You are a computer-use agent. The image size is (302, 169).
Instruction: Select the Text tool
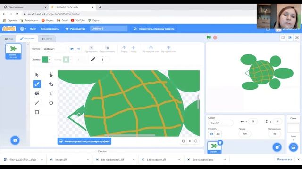[51, 93]
